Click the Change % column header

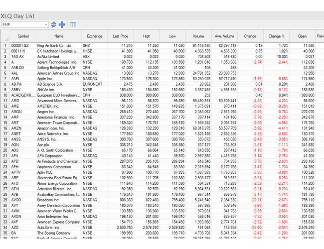(x=276, y=36)
